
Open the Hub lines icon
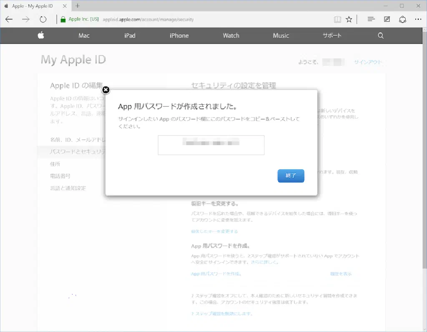pos(371,19)
